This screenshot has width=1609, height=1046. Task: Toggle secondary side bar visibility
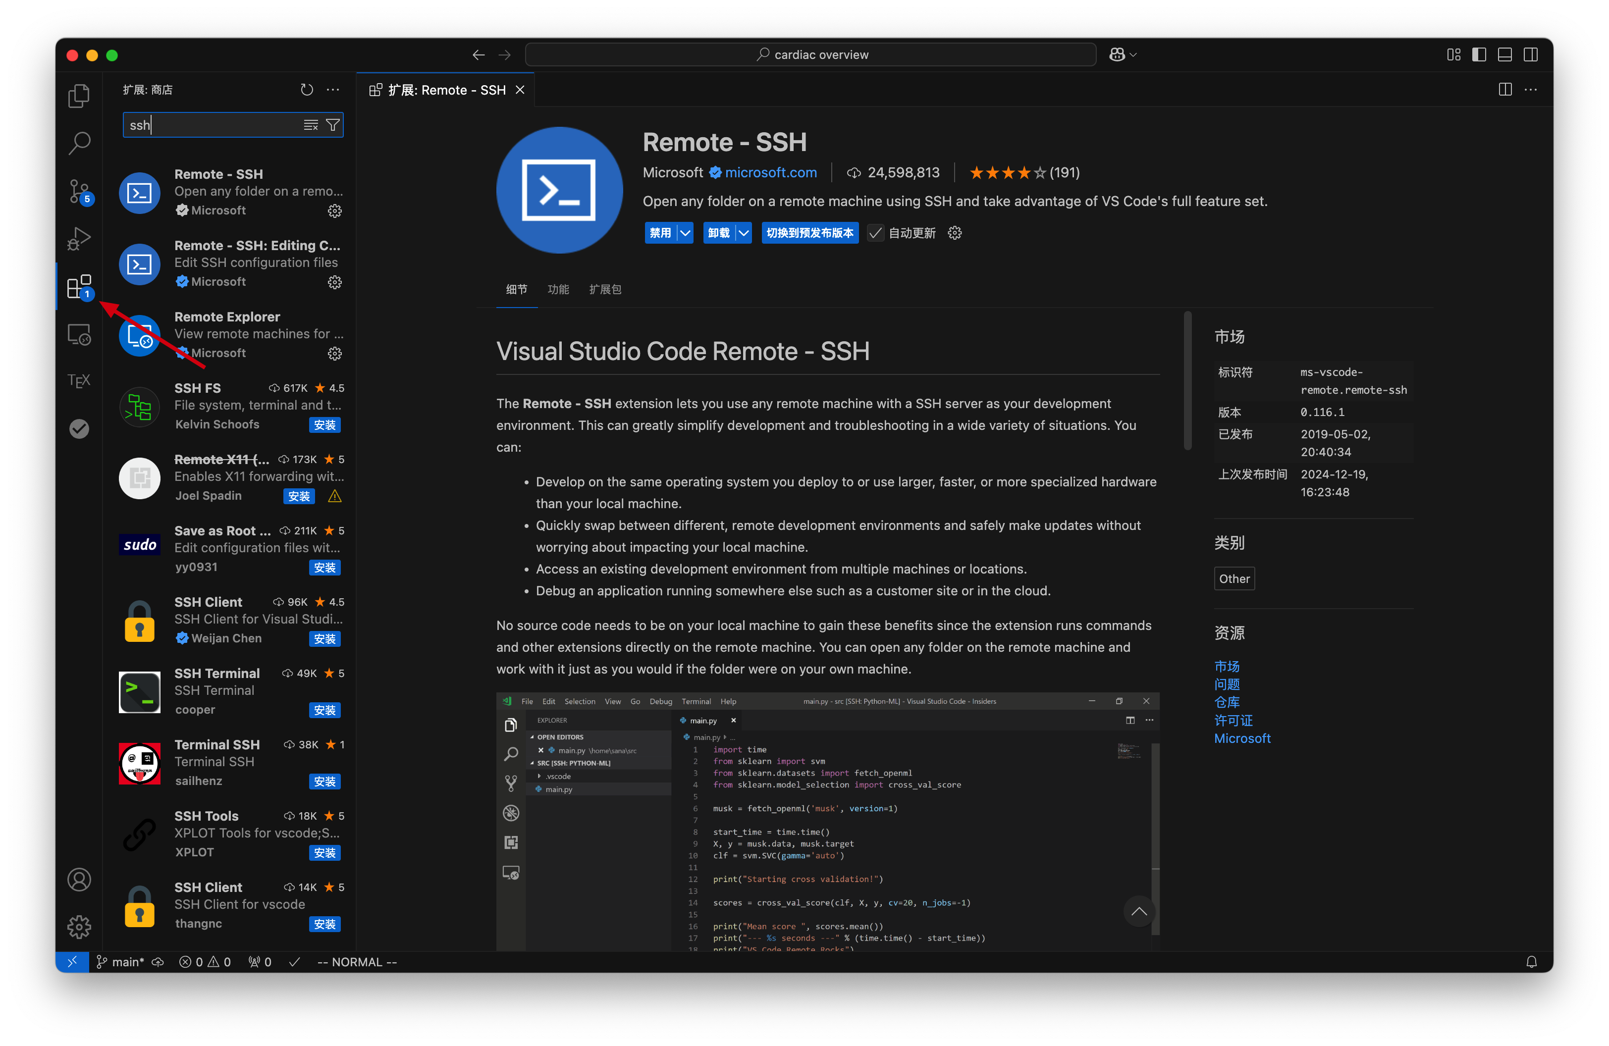(x=1531, y=55)
